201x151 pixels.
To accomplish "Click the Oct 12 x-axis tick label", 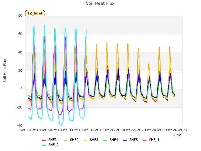I will [x=25, y=130].
